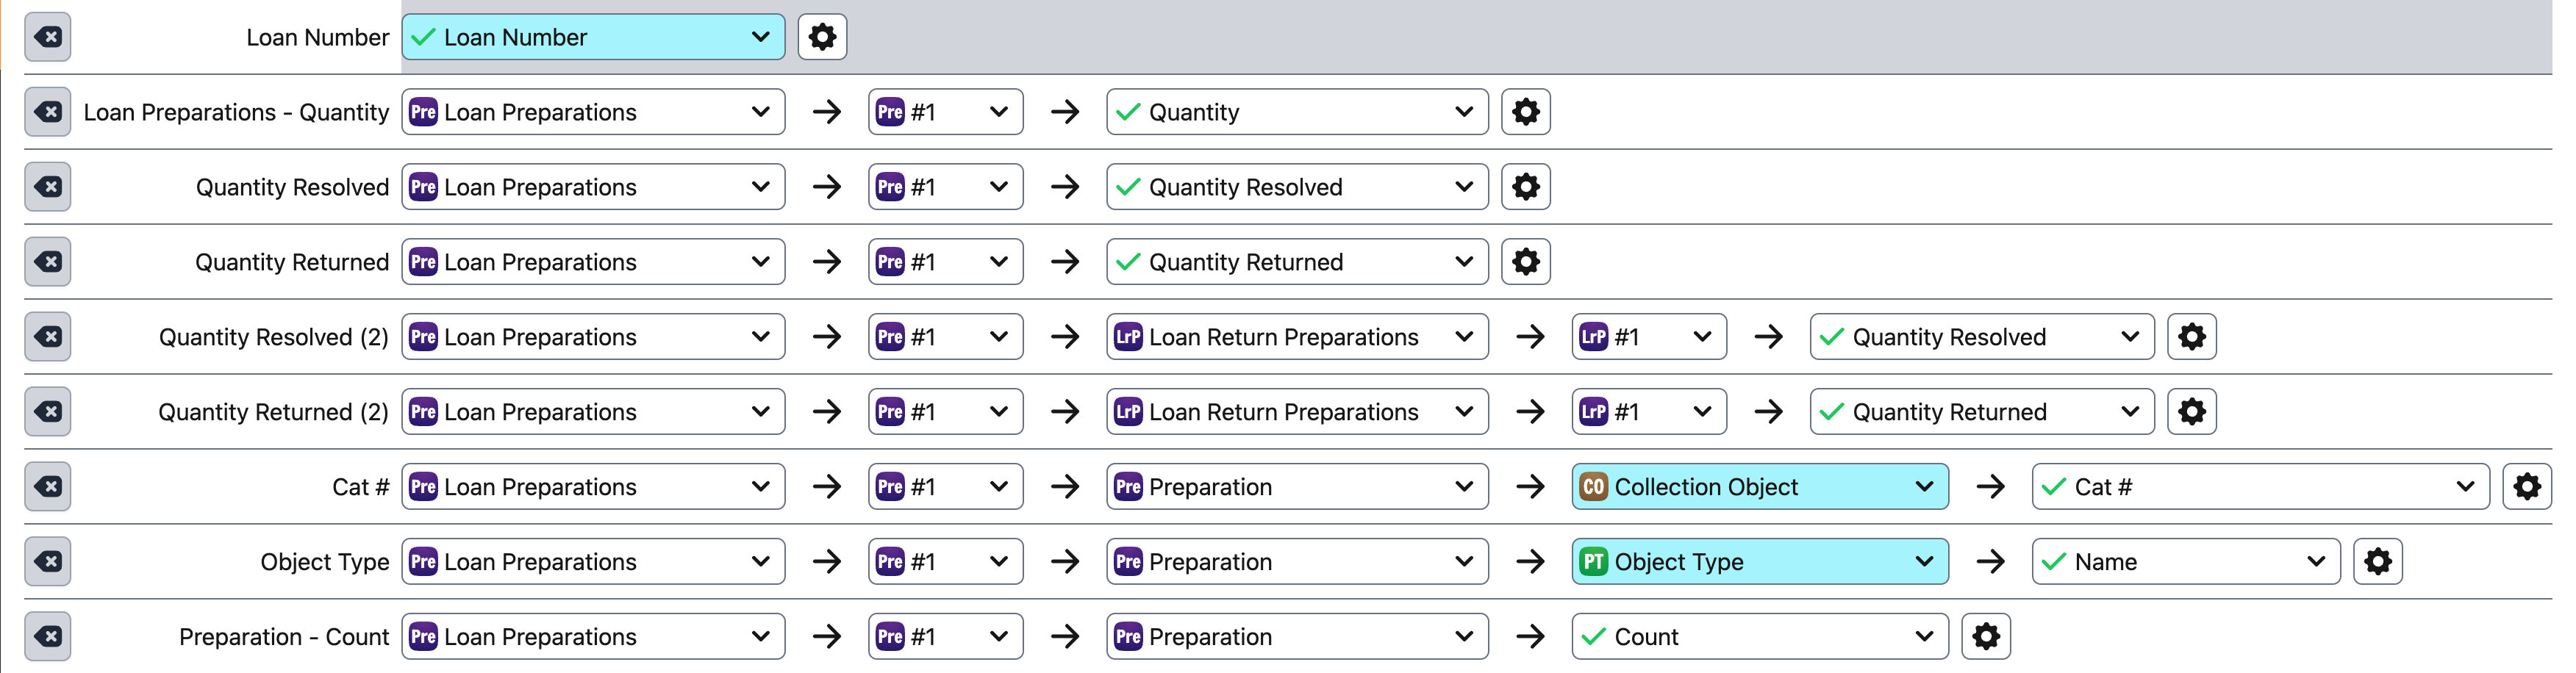Image resolution: width=2576 pixels, height=673 pixels.
Task: Open Preparation dropdown in the Object Type row
Action: (x=1296, y=562)
